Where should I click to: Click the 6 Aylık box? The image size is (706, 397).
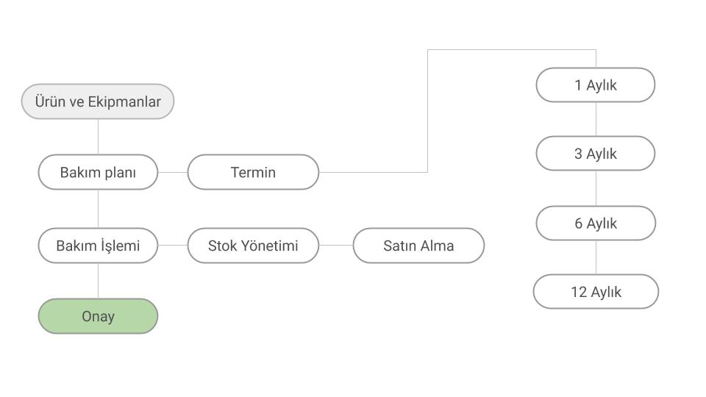[596, 223]
